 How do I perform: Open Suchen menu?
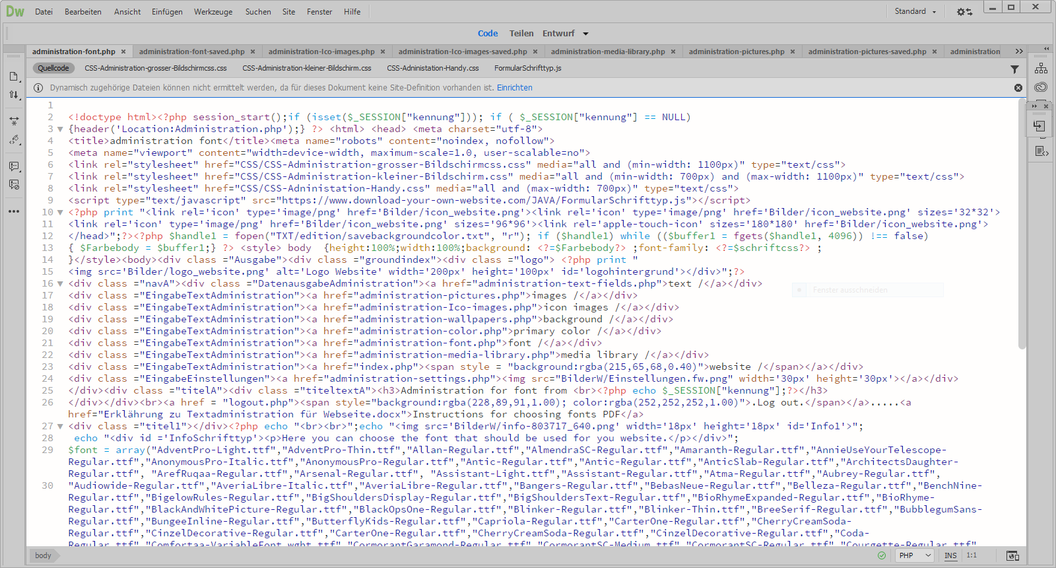click(258, 12)
